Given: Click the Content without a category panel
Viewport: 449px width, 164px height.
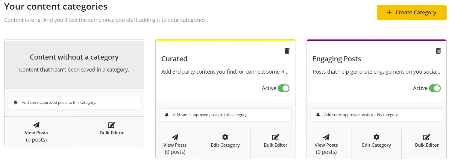Looking at the screenshot, I should coord(74,64).
